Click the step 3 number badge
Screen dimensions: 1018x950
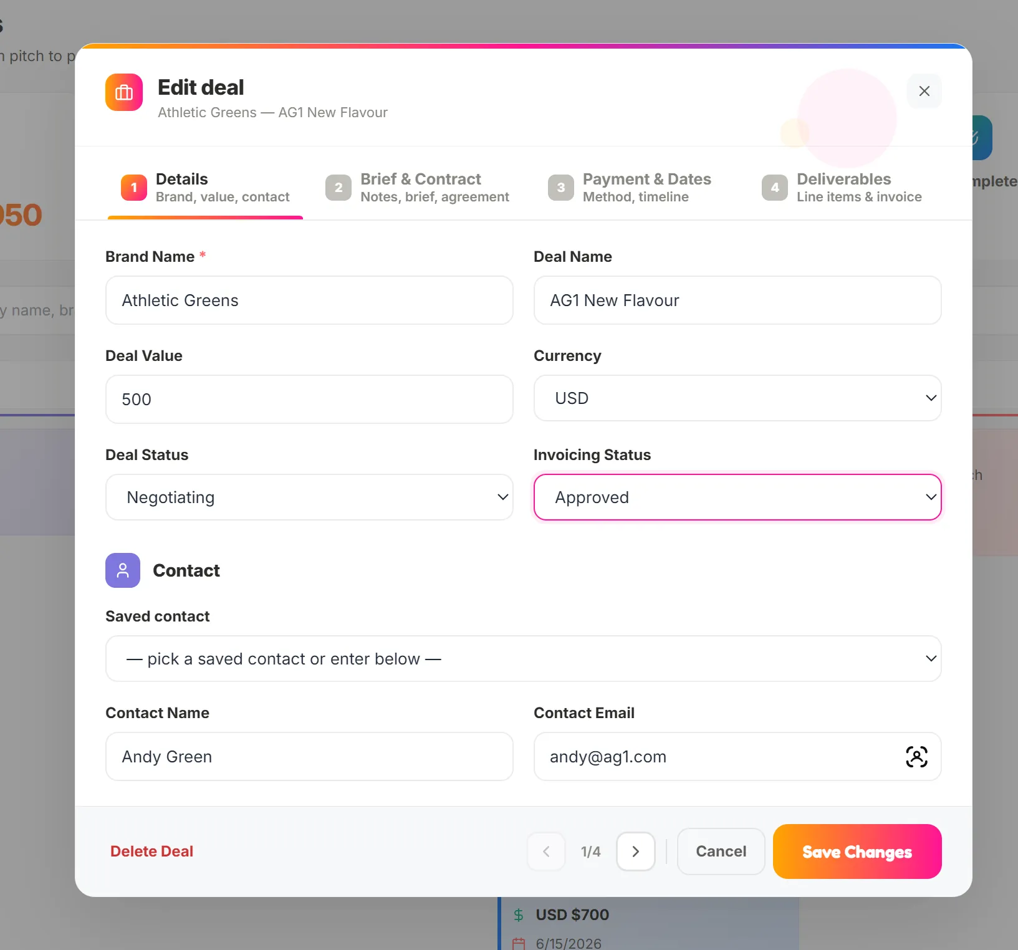(x=561, y=188)
